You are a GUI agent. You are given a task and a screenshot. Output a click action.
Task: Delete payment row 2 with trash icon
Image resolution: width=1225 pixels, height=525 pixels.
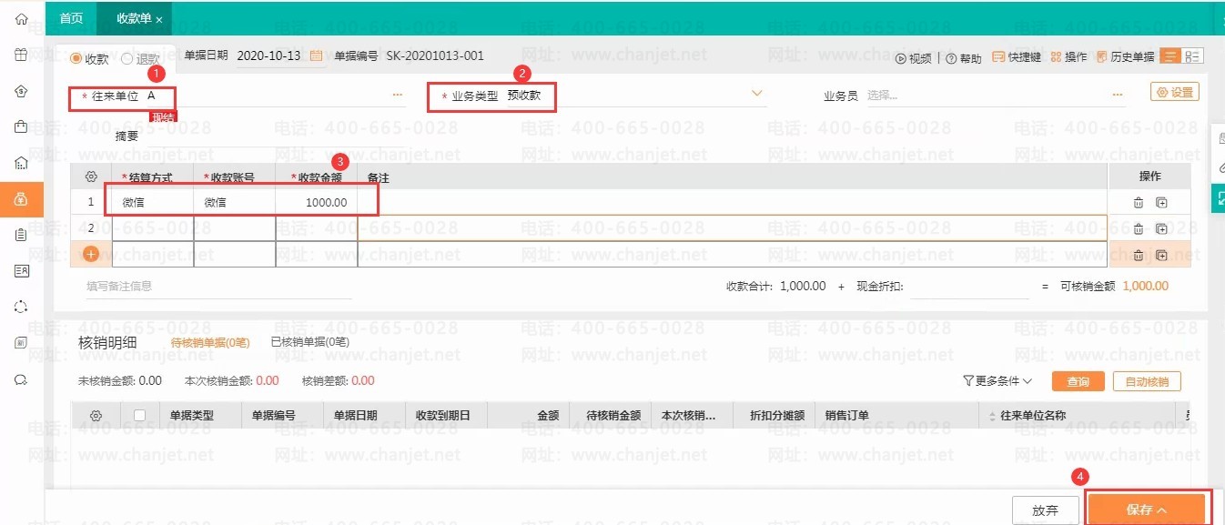pos(1139,229)
